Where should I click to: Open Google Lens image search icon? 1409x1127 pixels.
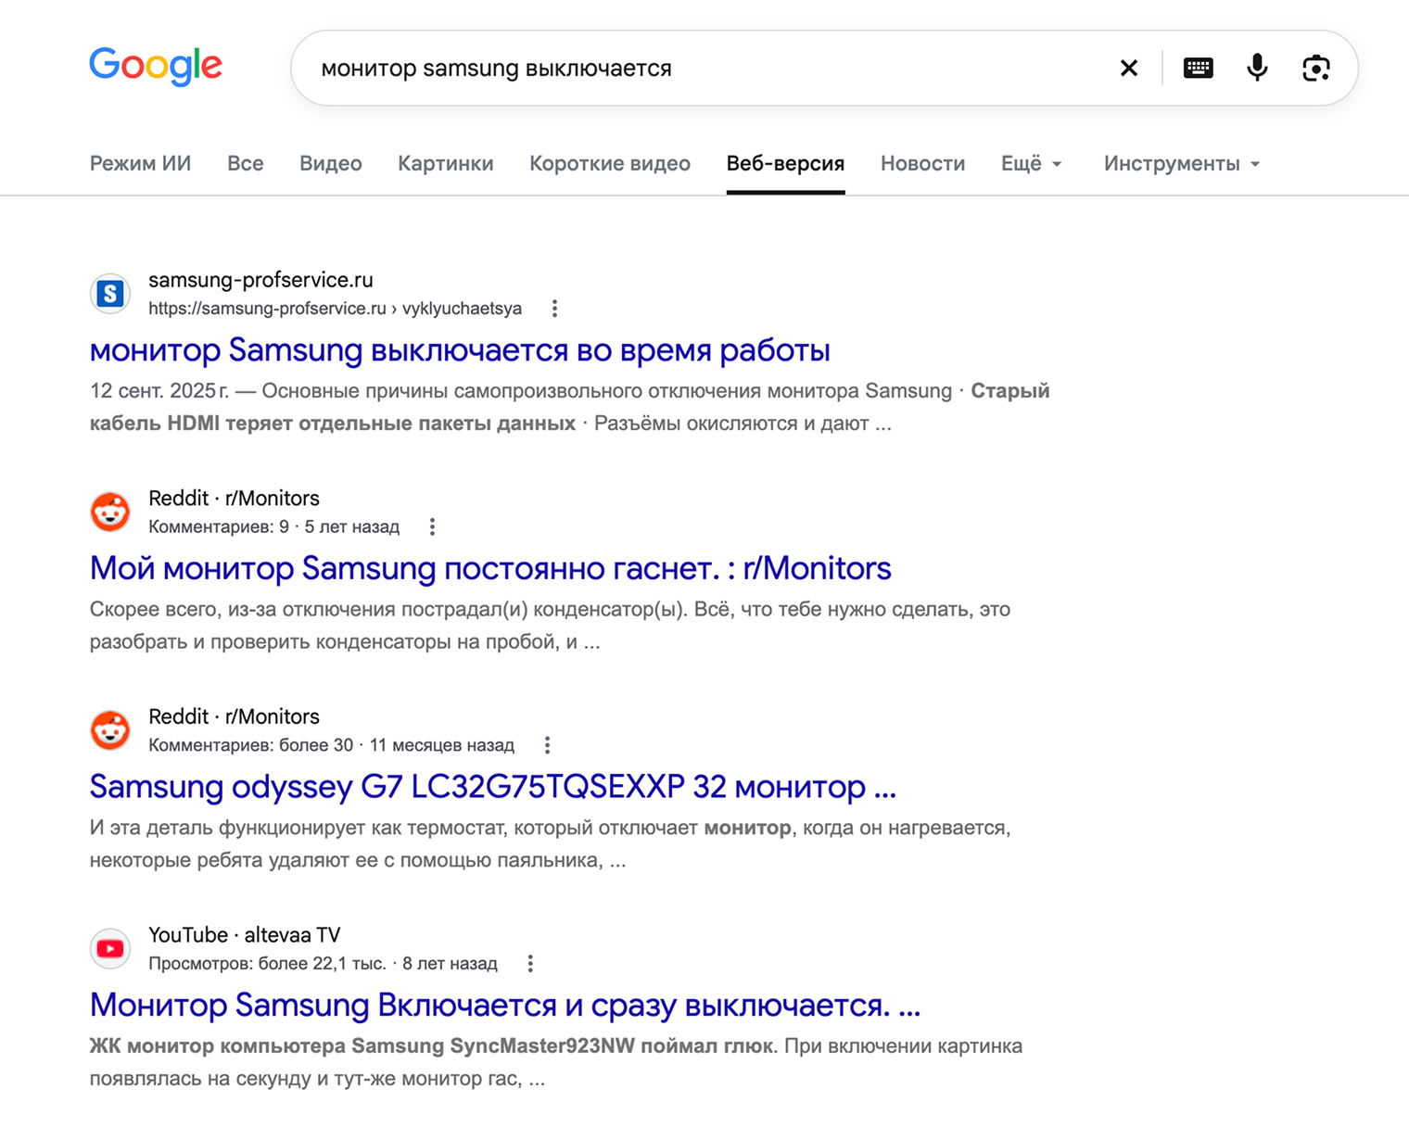click(1316, 68)
